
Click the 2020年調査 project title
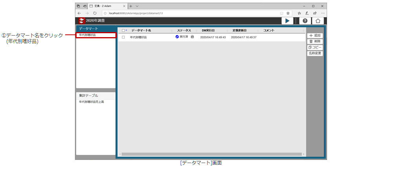95,21
